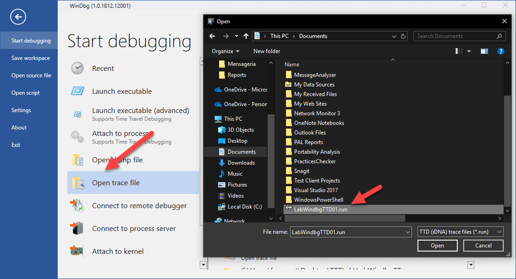Click the Connect to process server icon
This screenshot has width=516, height=279.
[77, 228]
